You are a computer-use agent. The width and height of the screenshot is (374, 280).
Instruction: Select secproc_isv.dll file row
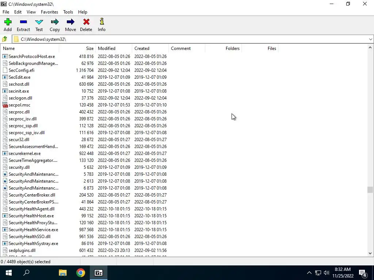tap(140, 118)
